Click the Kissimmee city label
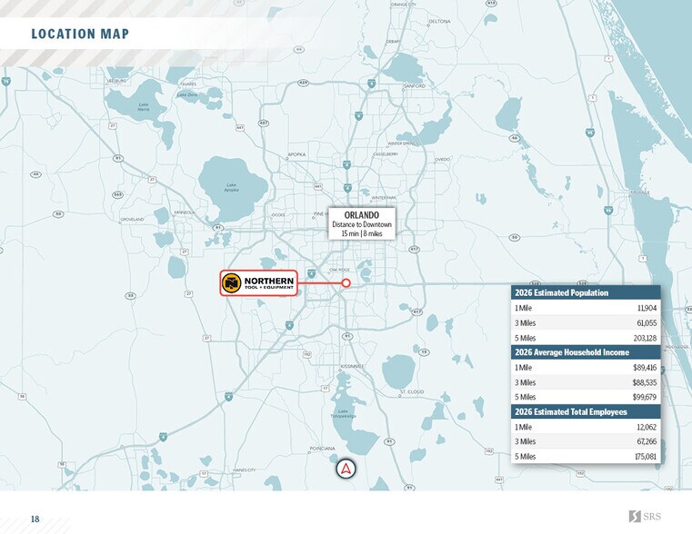The height and width of the screenshot is (534, 692). pos(352,367)
